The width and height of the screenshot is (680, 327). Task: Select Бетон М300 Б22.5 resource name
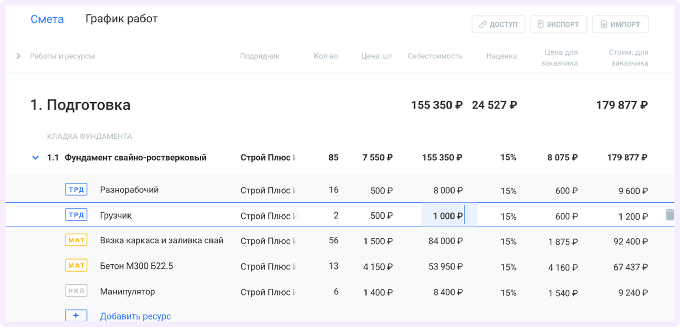136,266
